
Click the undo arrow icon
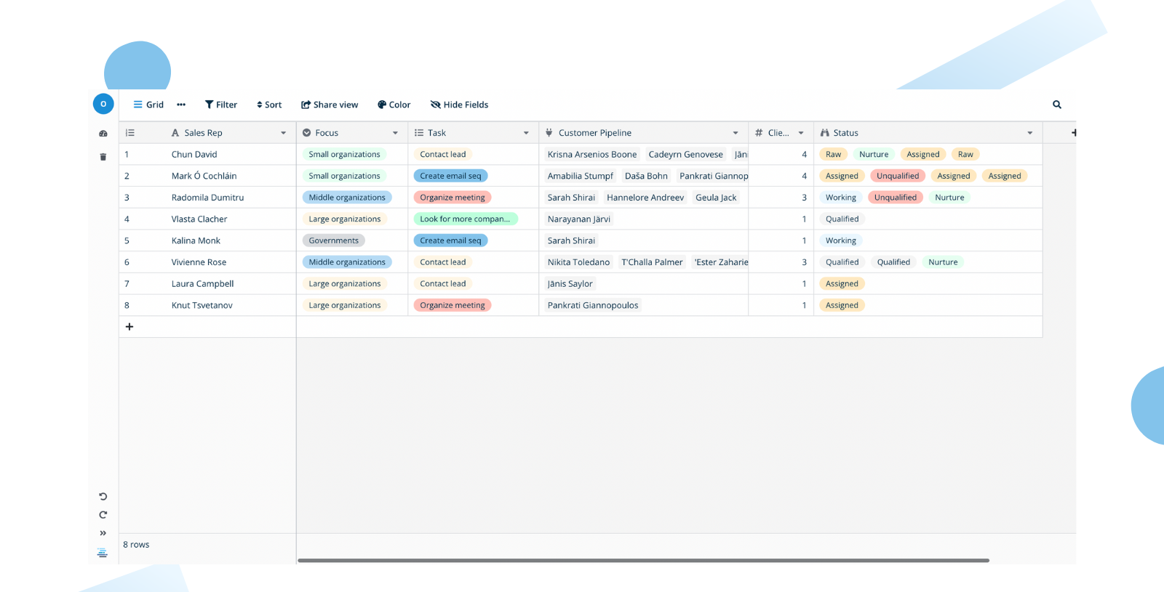point(103,497)
